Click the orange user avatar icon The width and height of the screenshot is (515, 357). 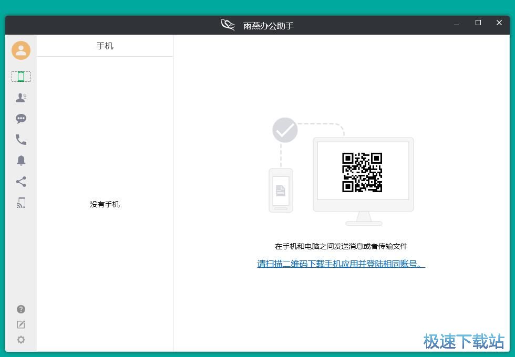[21, 50]
